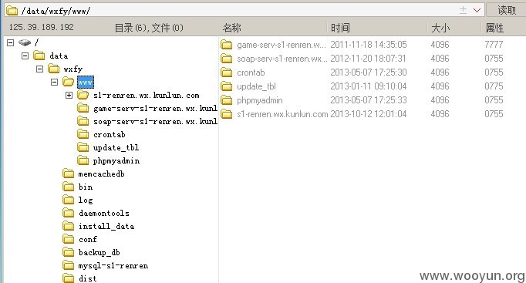Collapse the wxfy folder node

(39, 69)
